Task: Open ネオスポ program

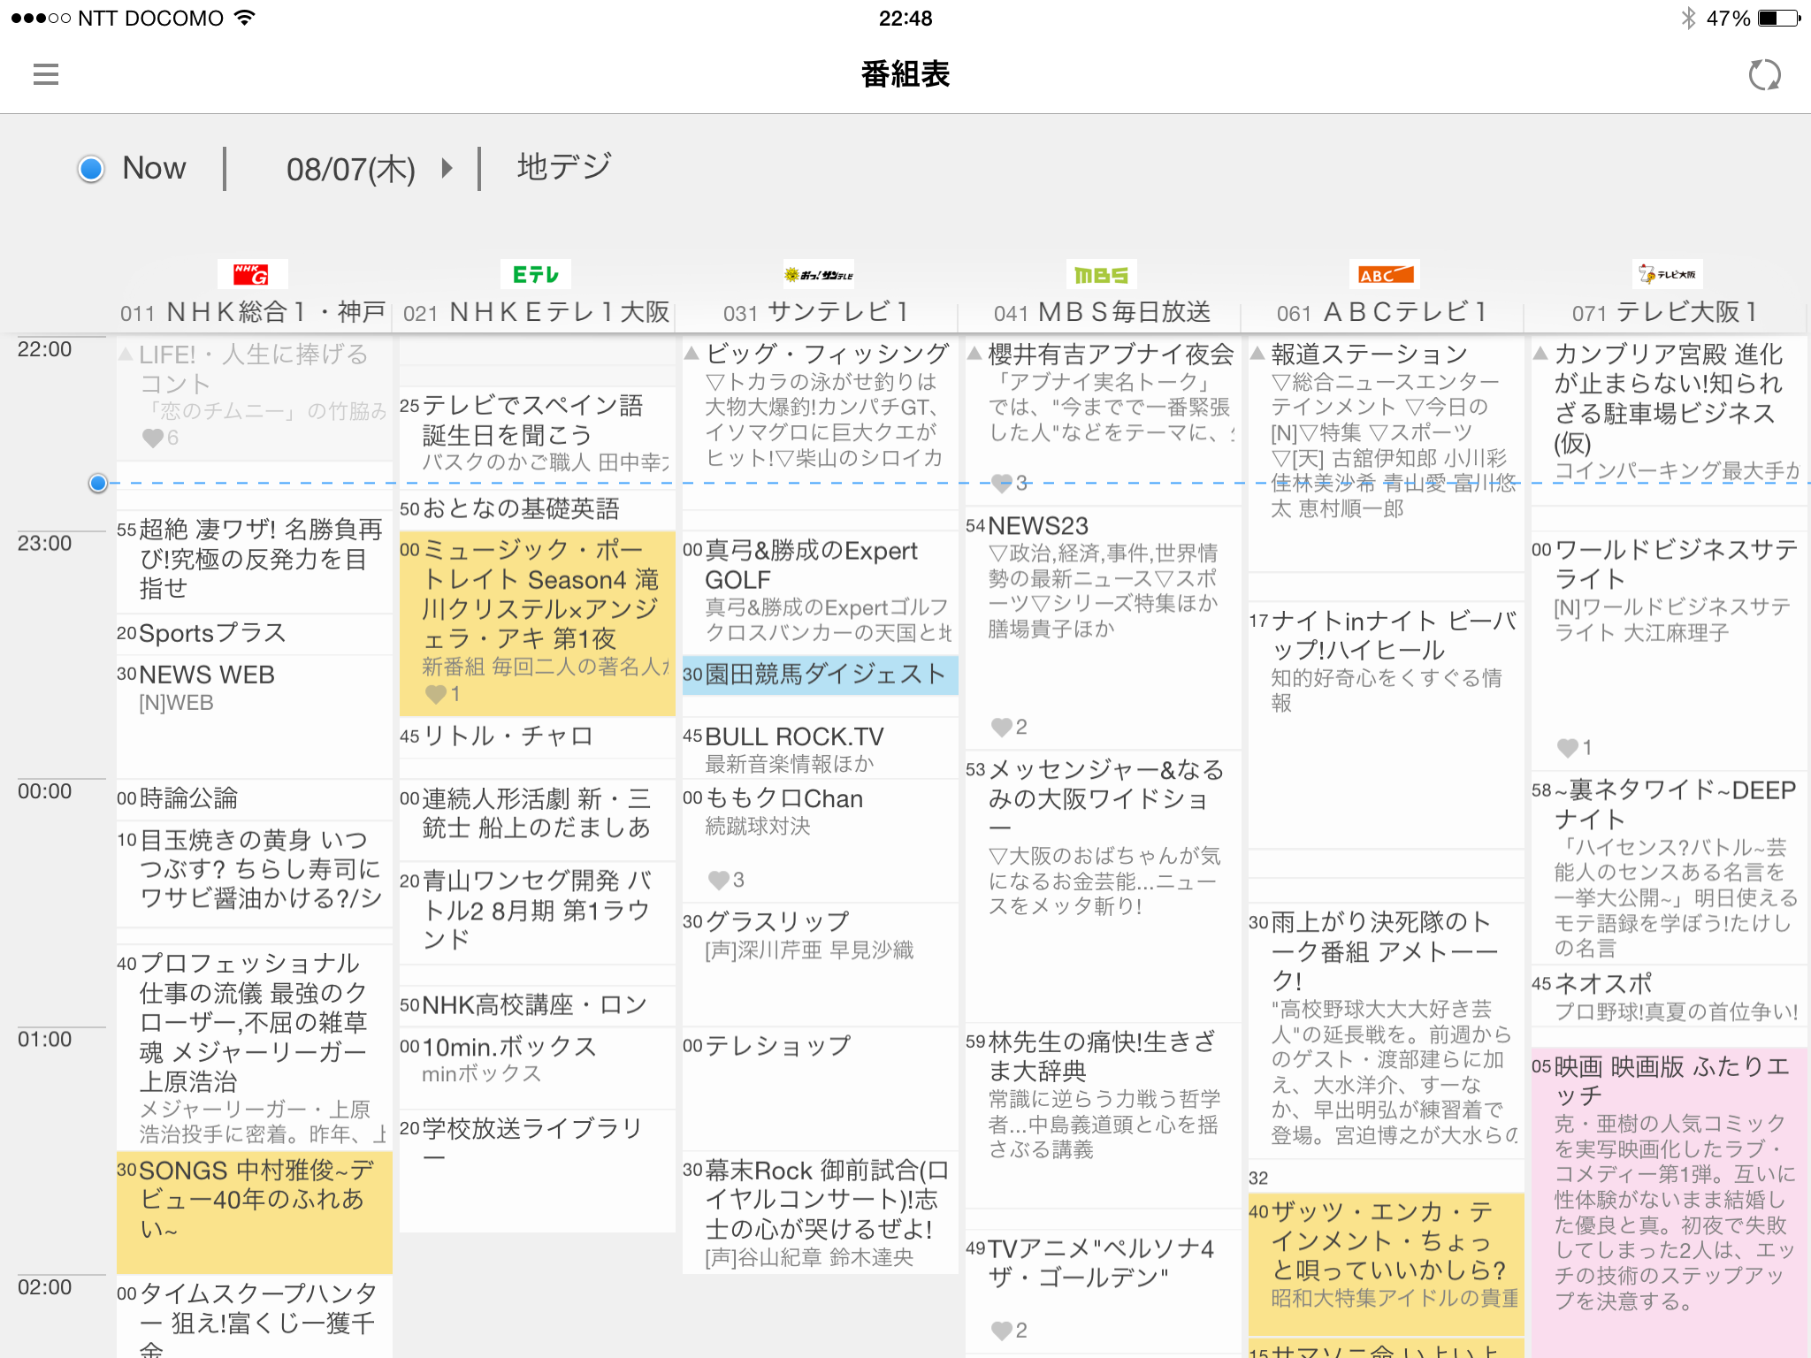Action: (x=1670, y=996)
